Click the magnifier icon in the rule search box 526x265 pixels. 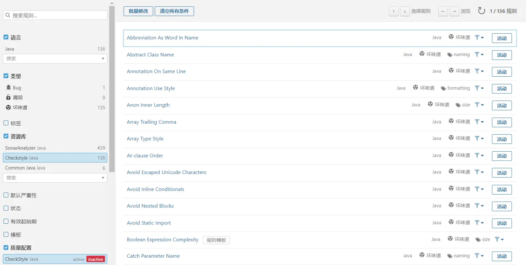pos(8,15)
